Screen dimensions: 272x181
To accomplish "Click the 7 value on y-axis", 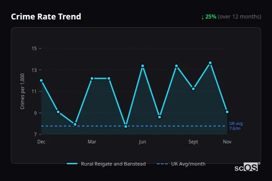I will coord(35,134).
